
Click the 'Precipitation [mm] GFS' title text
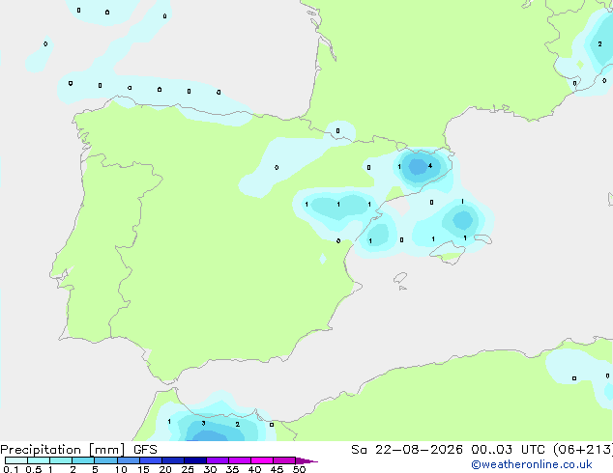[78, 450]
